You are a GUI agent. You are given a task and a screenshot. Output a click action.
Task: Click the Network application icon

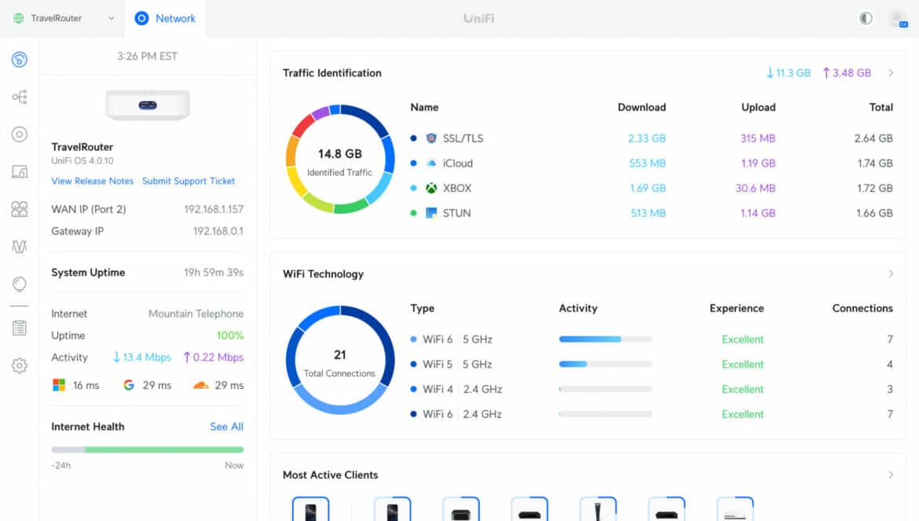[141, 18]
